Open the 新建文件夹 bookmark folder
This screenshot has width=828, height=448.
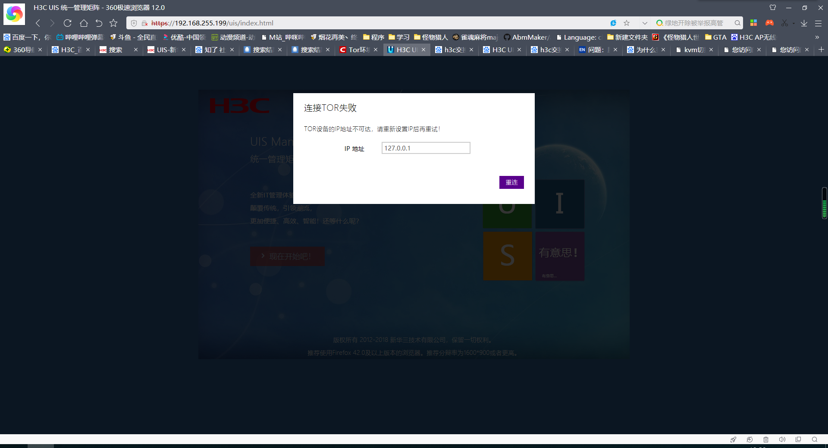coord(627,38)
